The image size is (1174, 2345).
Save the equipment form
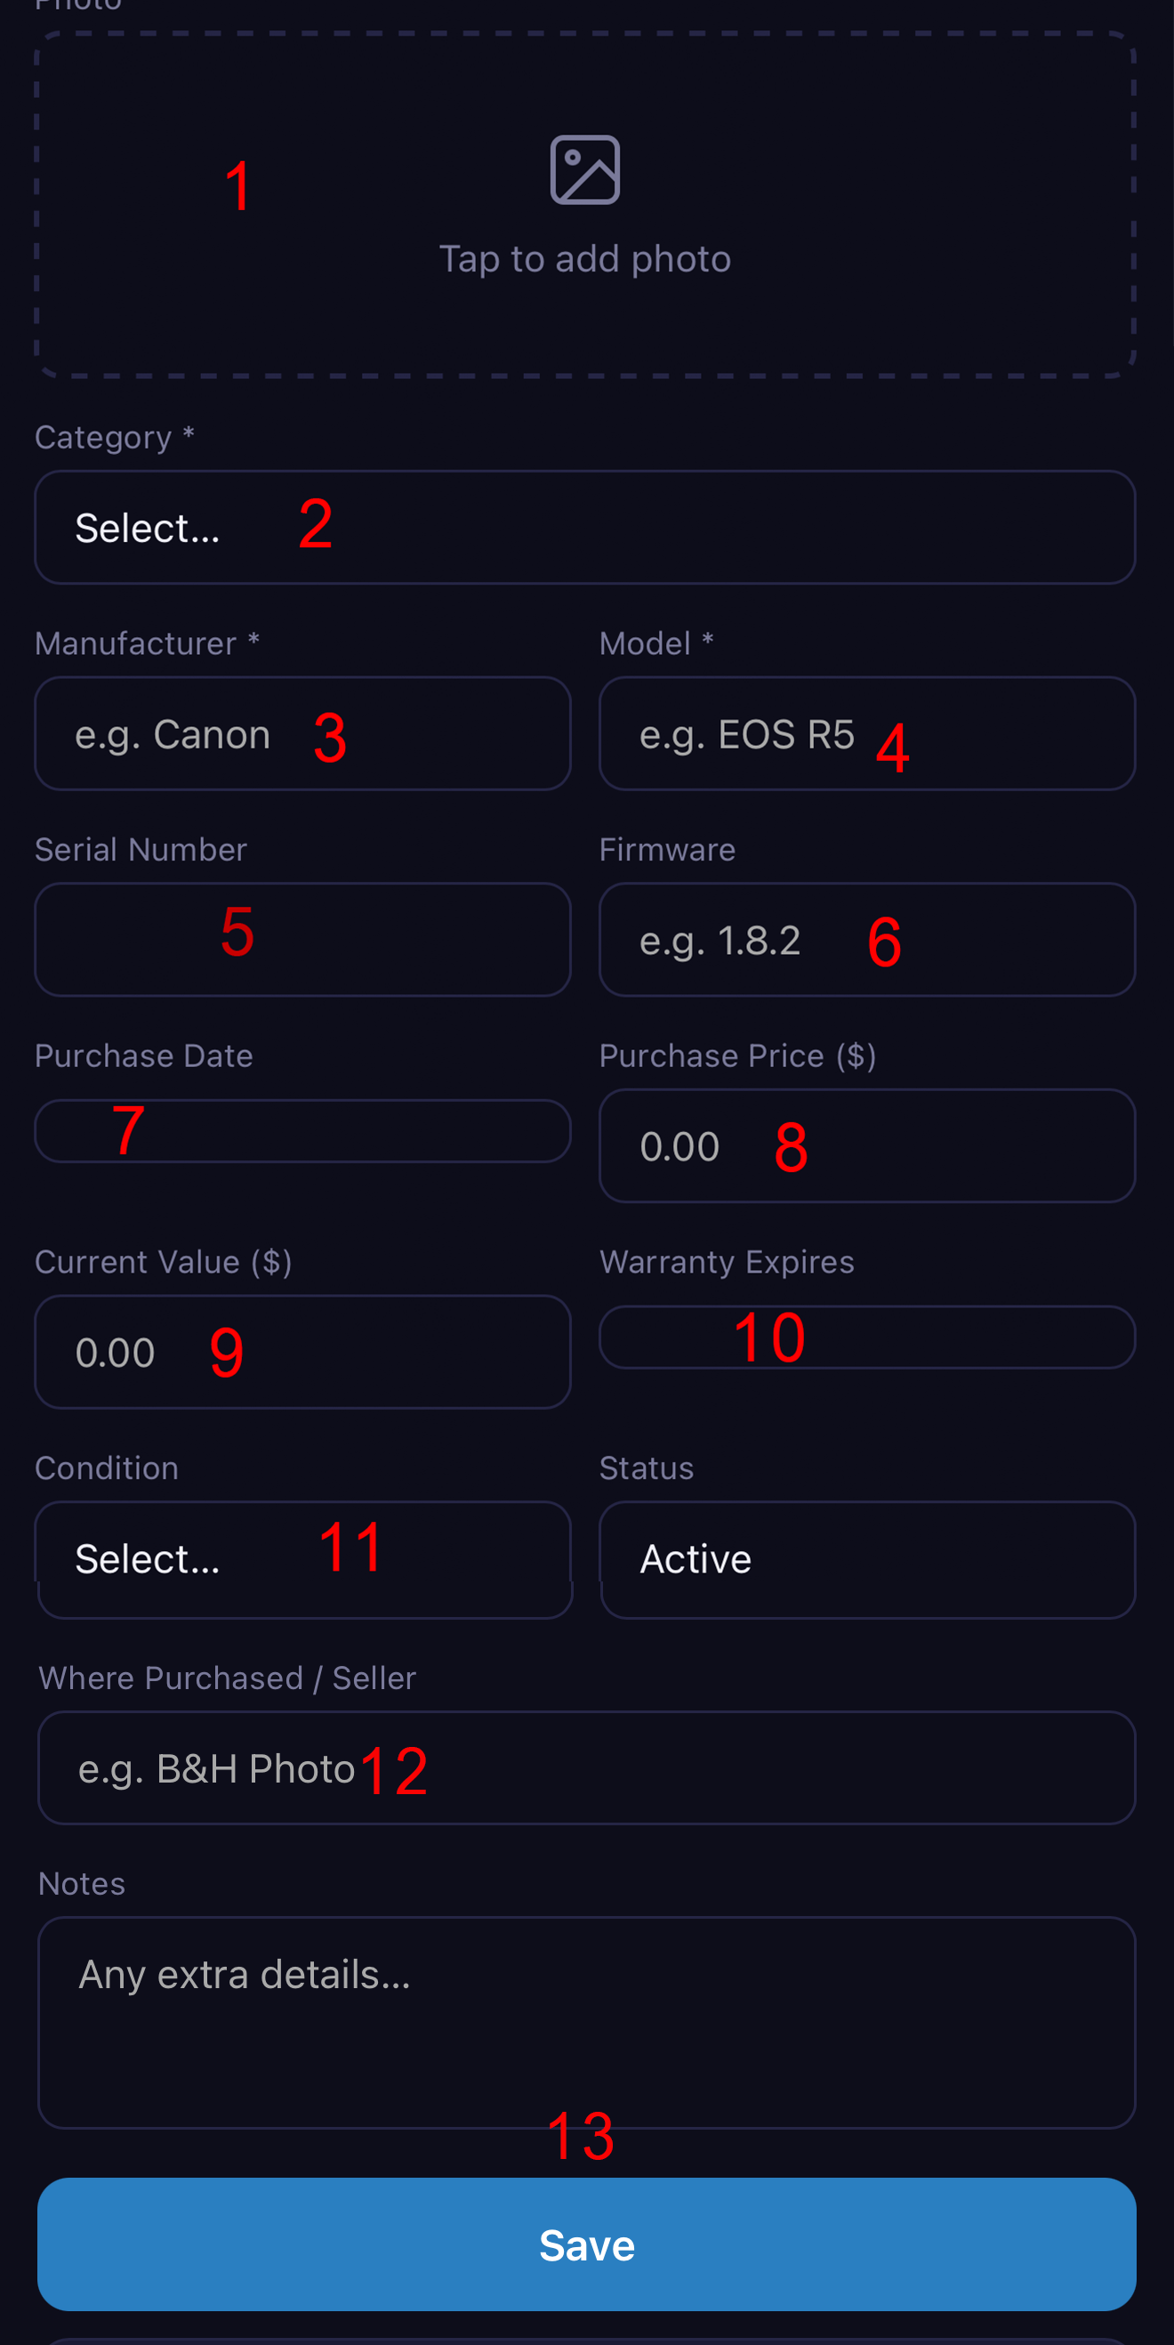[587, 2244]
